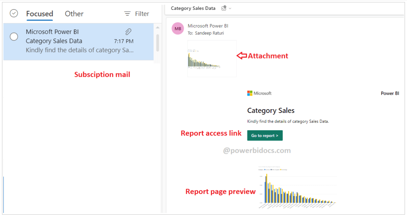
Task: Switch to the Other tab
Action: [74, 14]
